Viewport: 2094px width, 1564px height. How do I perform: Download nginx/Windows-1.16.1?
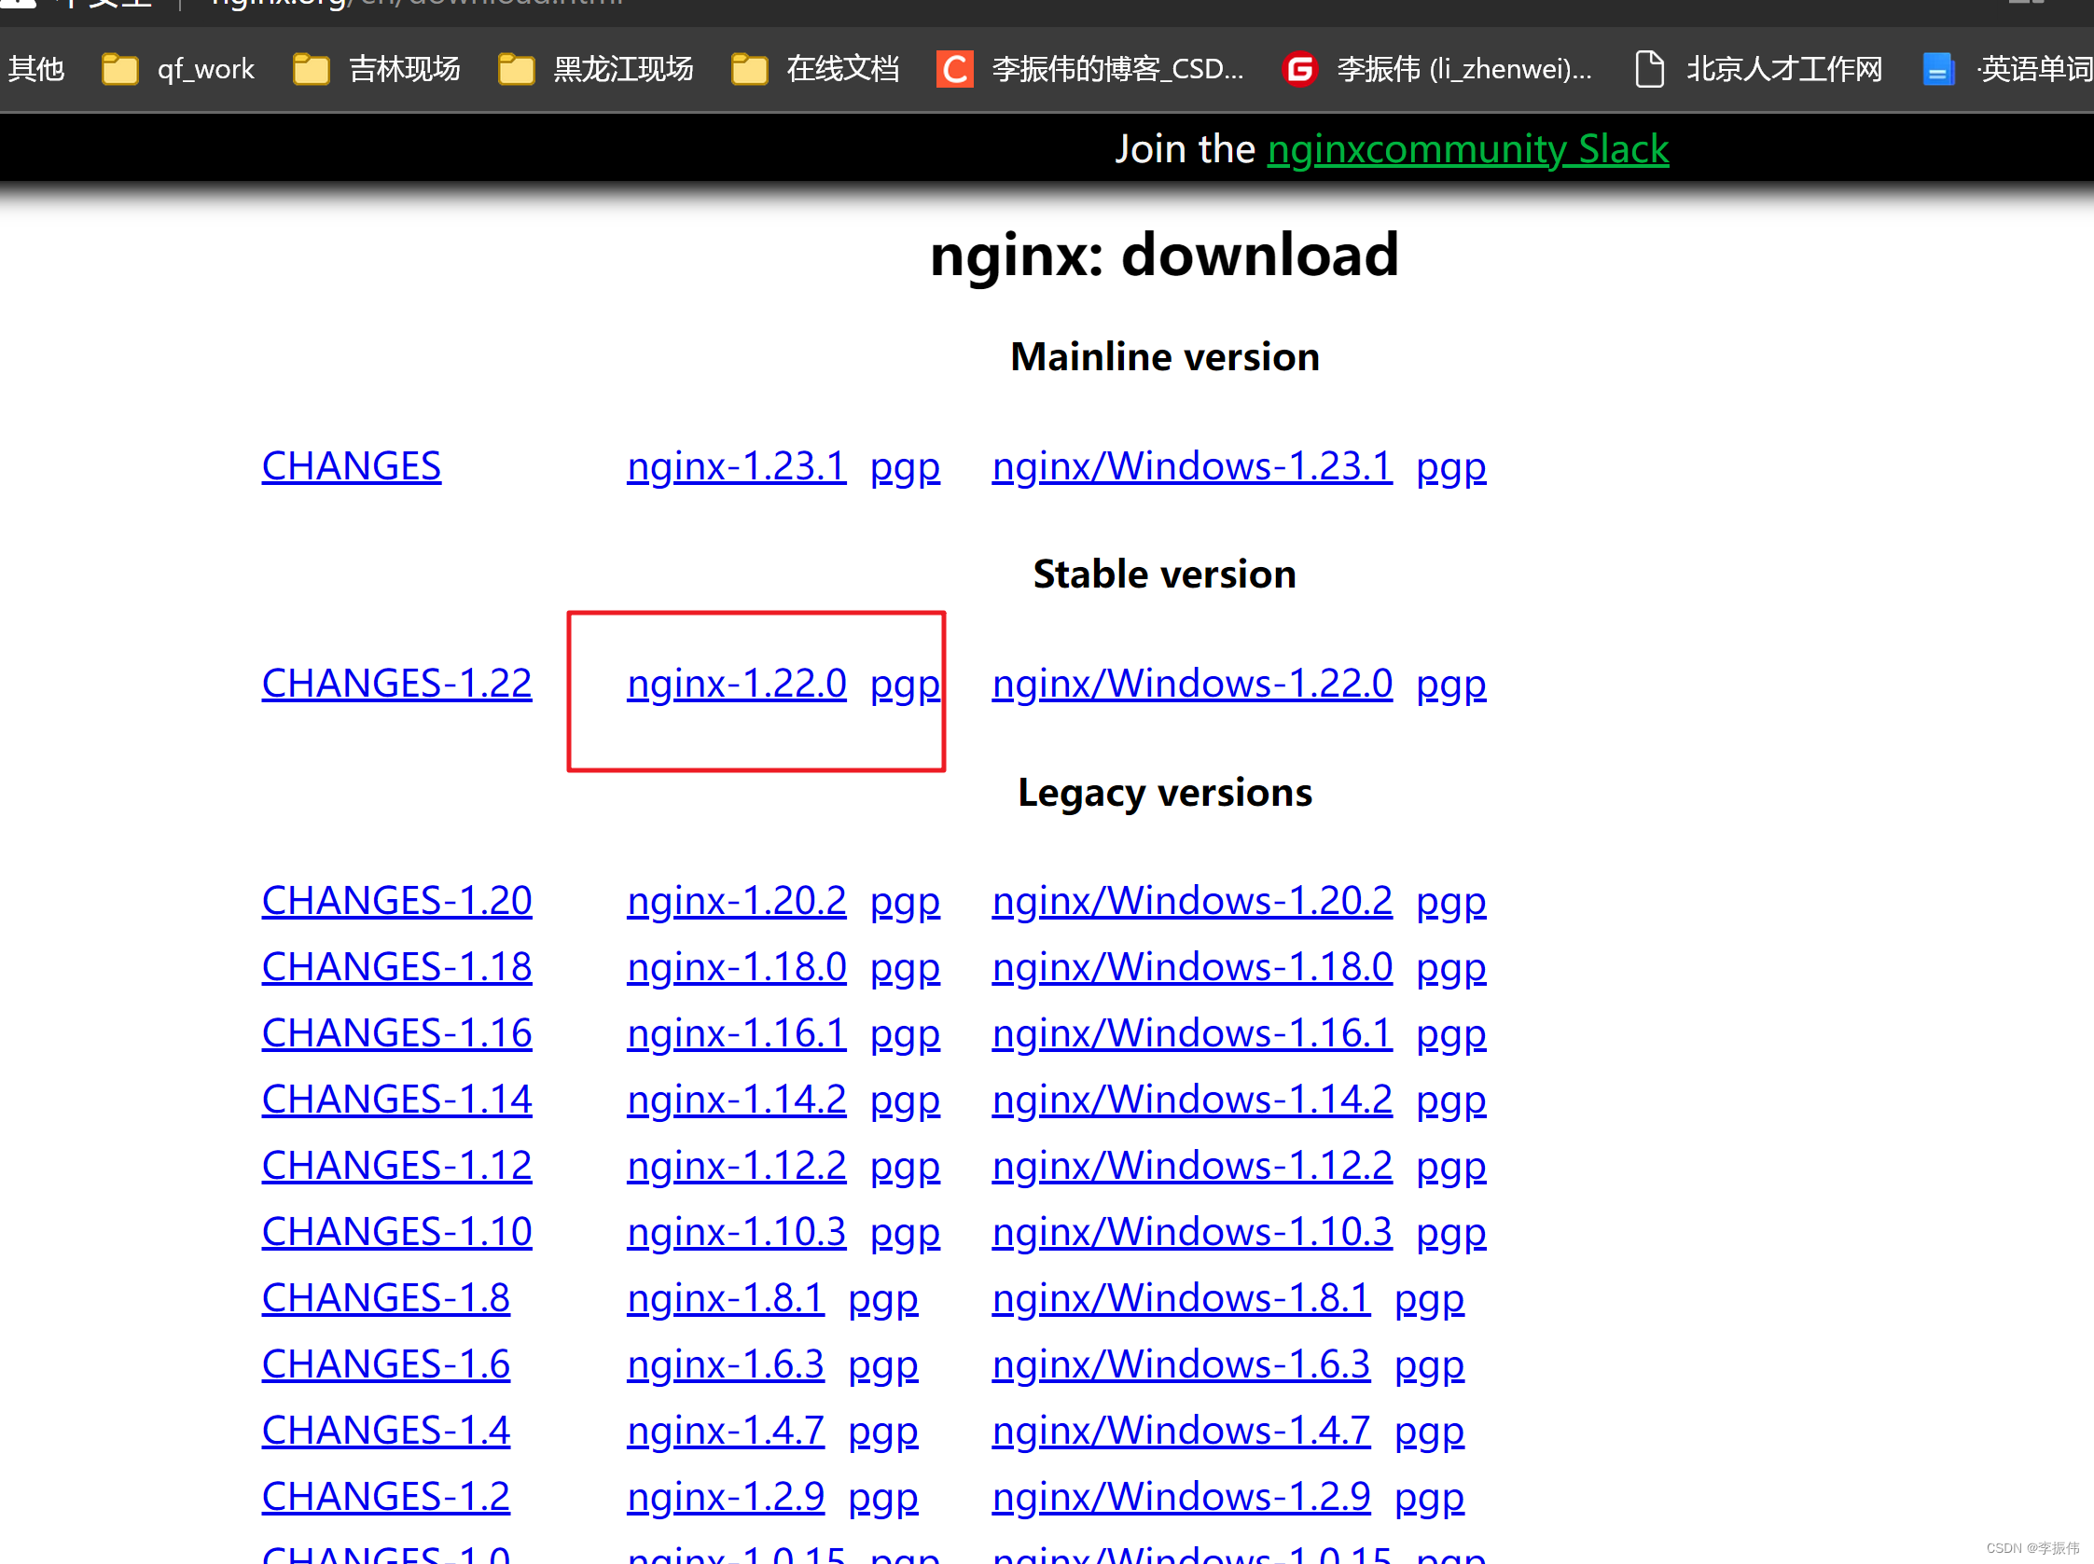[x=1193, y=1034]
